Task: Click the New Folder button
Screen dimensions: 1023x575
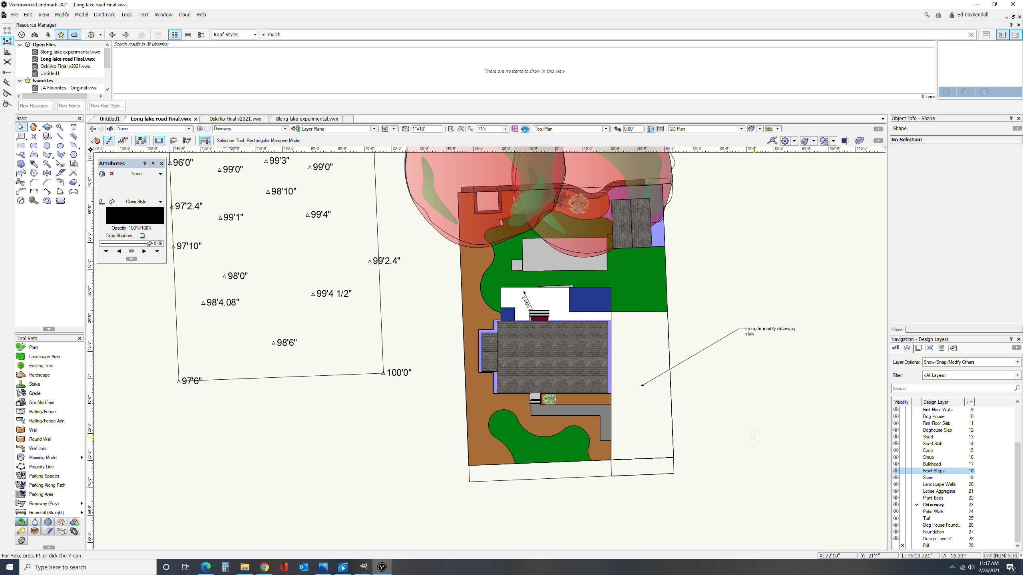Action: [71, 106]
